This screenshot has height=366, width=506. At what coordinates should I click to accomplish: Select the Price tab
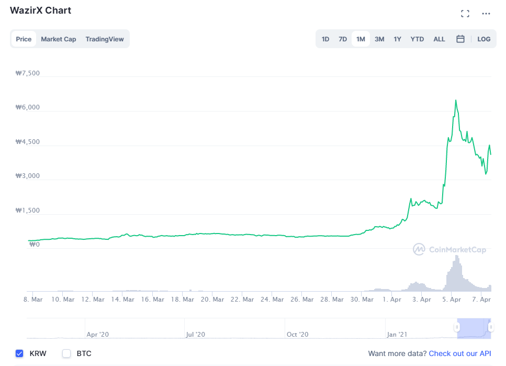(24, 39)
